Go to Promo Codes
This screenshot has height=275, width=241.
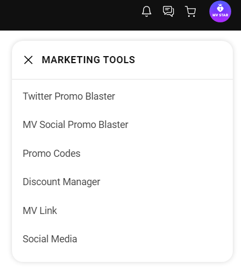coord(51,154)
